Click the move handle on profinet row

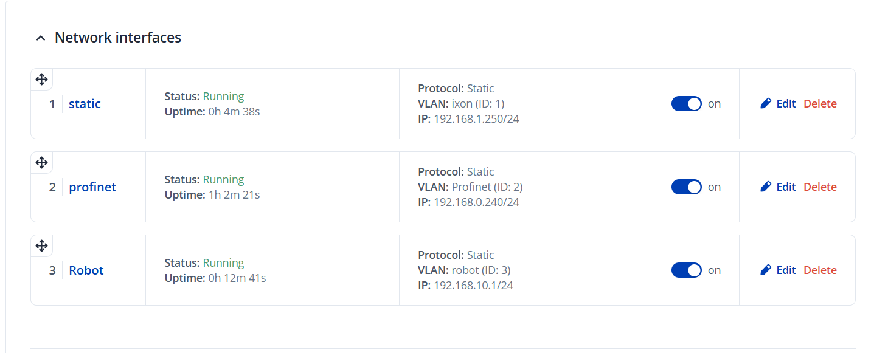[x=41, y=162]
